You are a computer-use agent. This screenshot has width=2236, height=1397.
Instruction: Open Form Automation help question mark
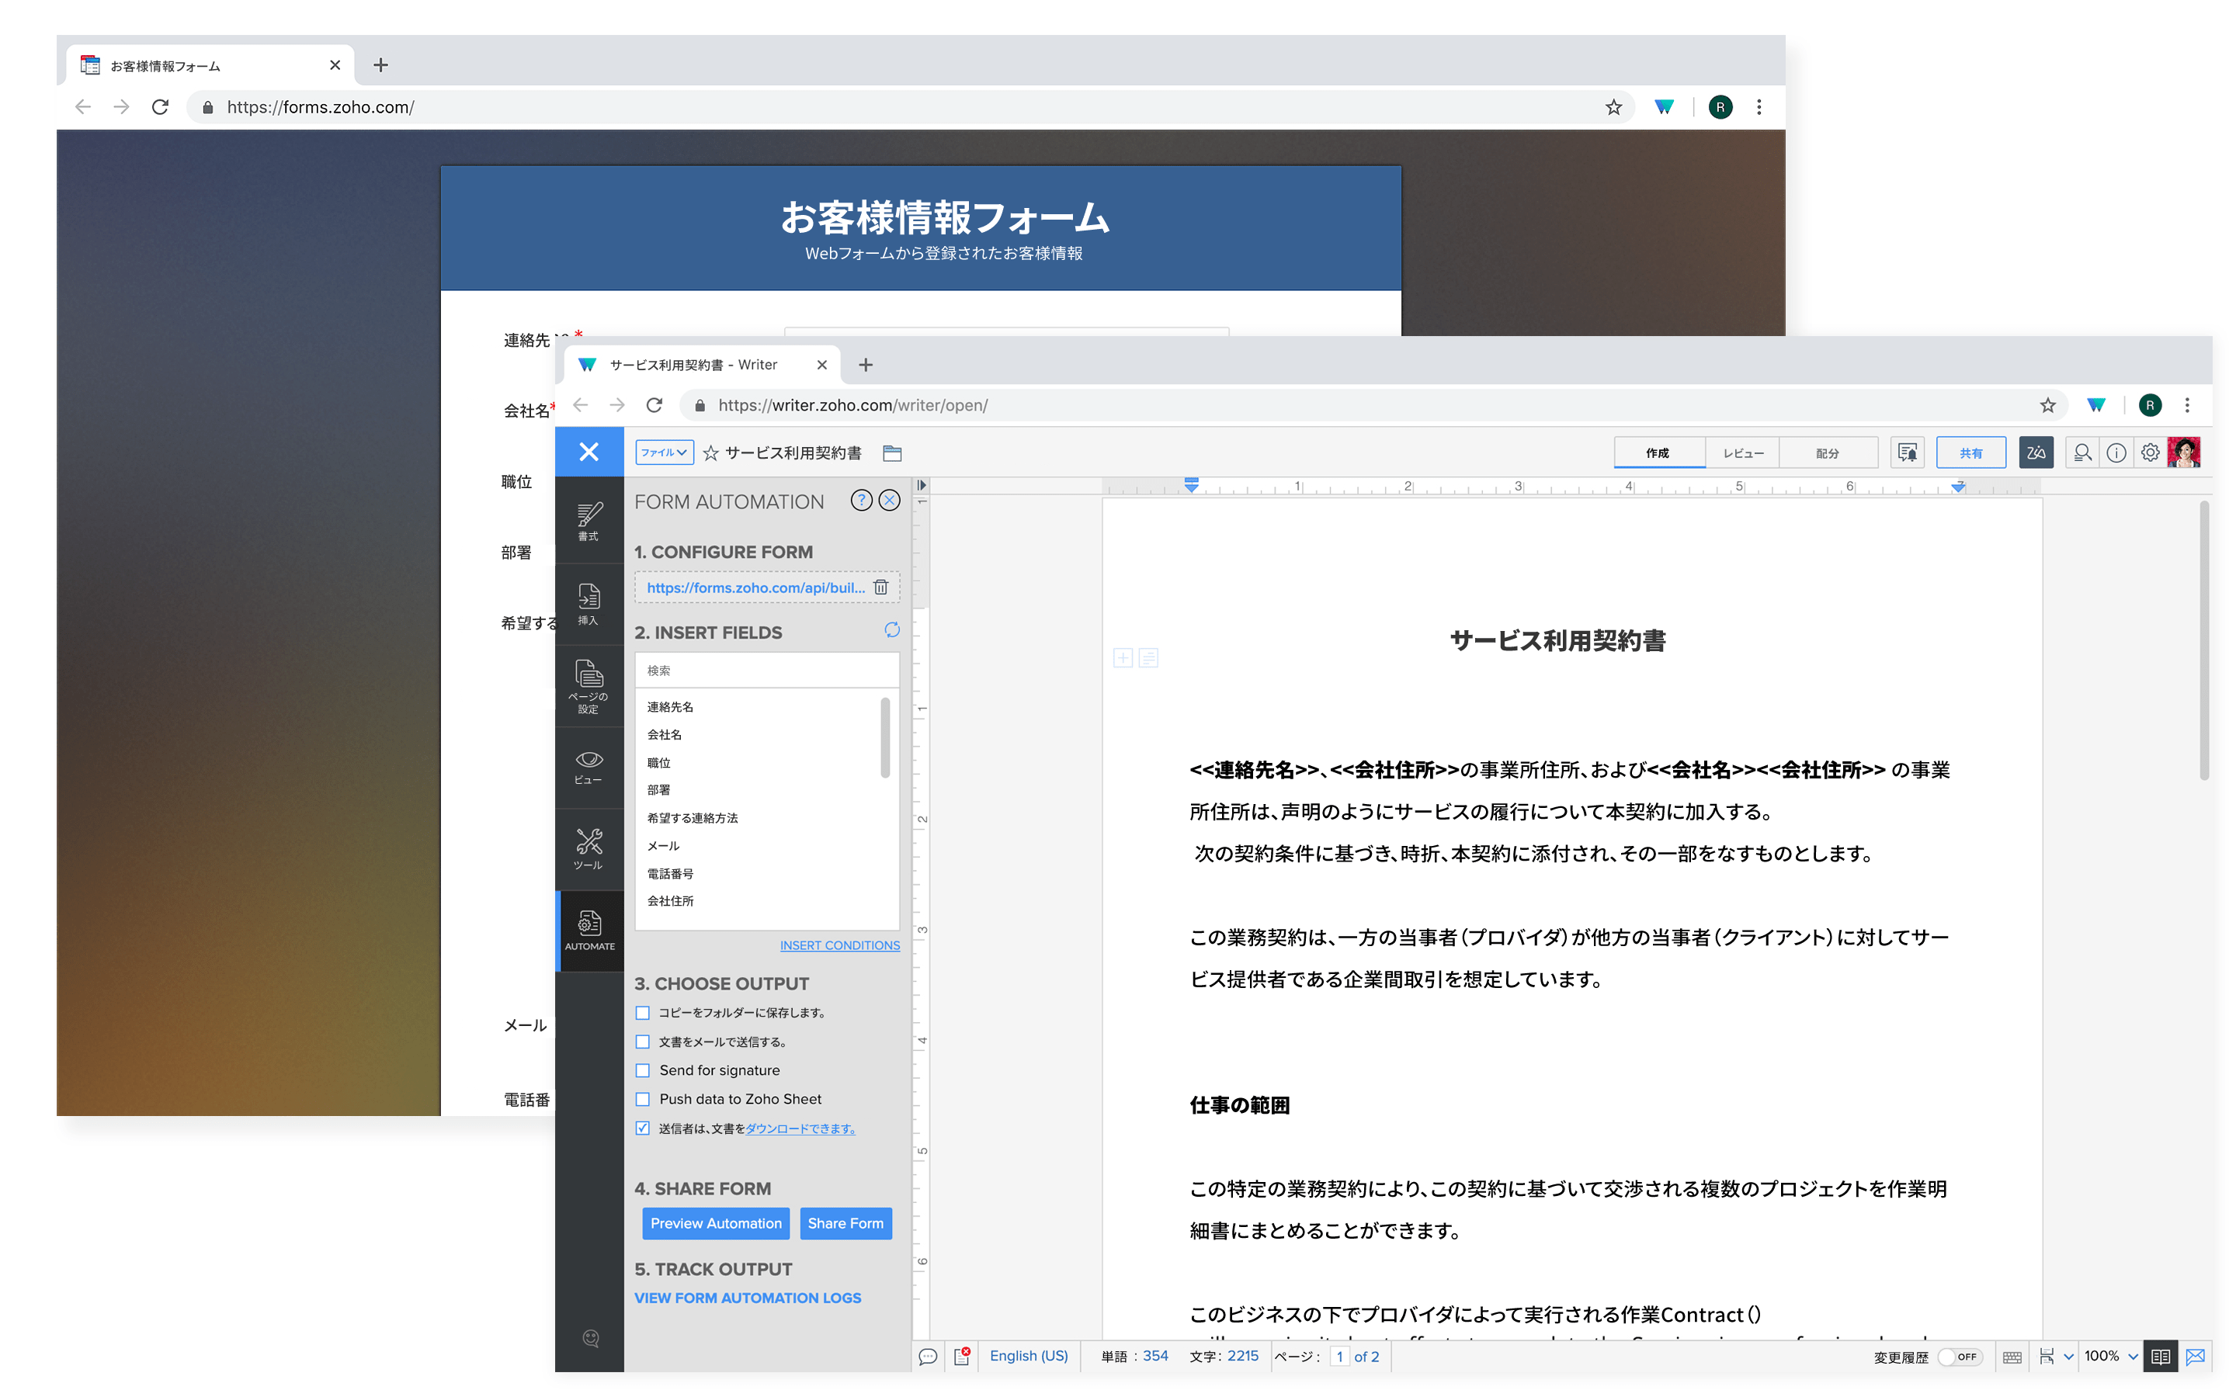click(861, 501)
